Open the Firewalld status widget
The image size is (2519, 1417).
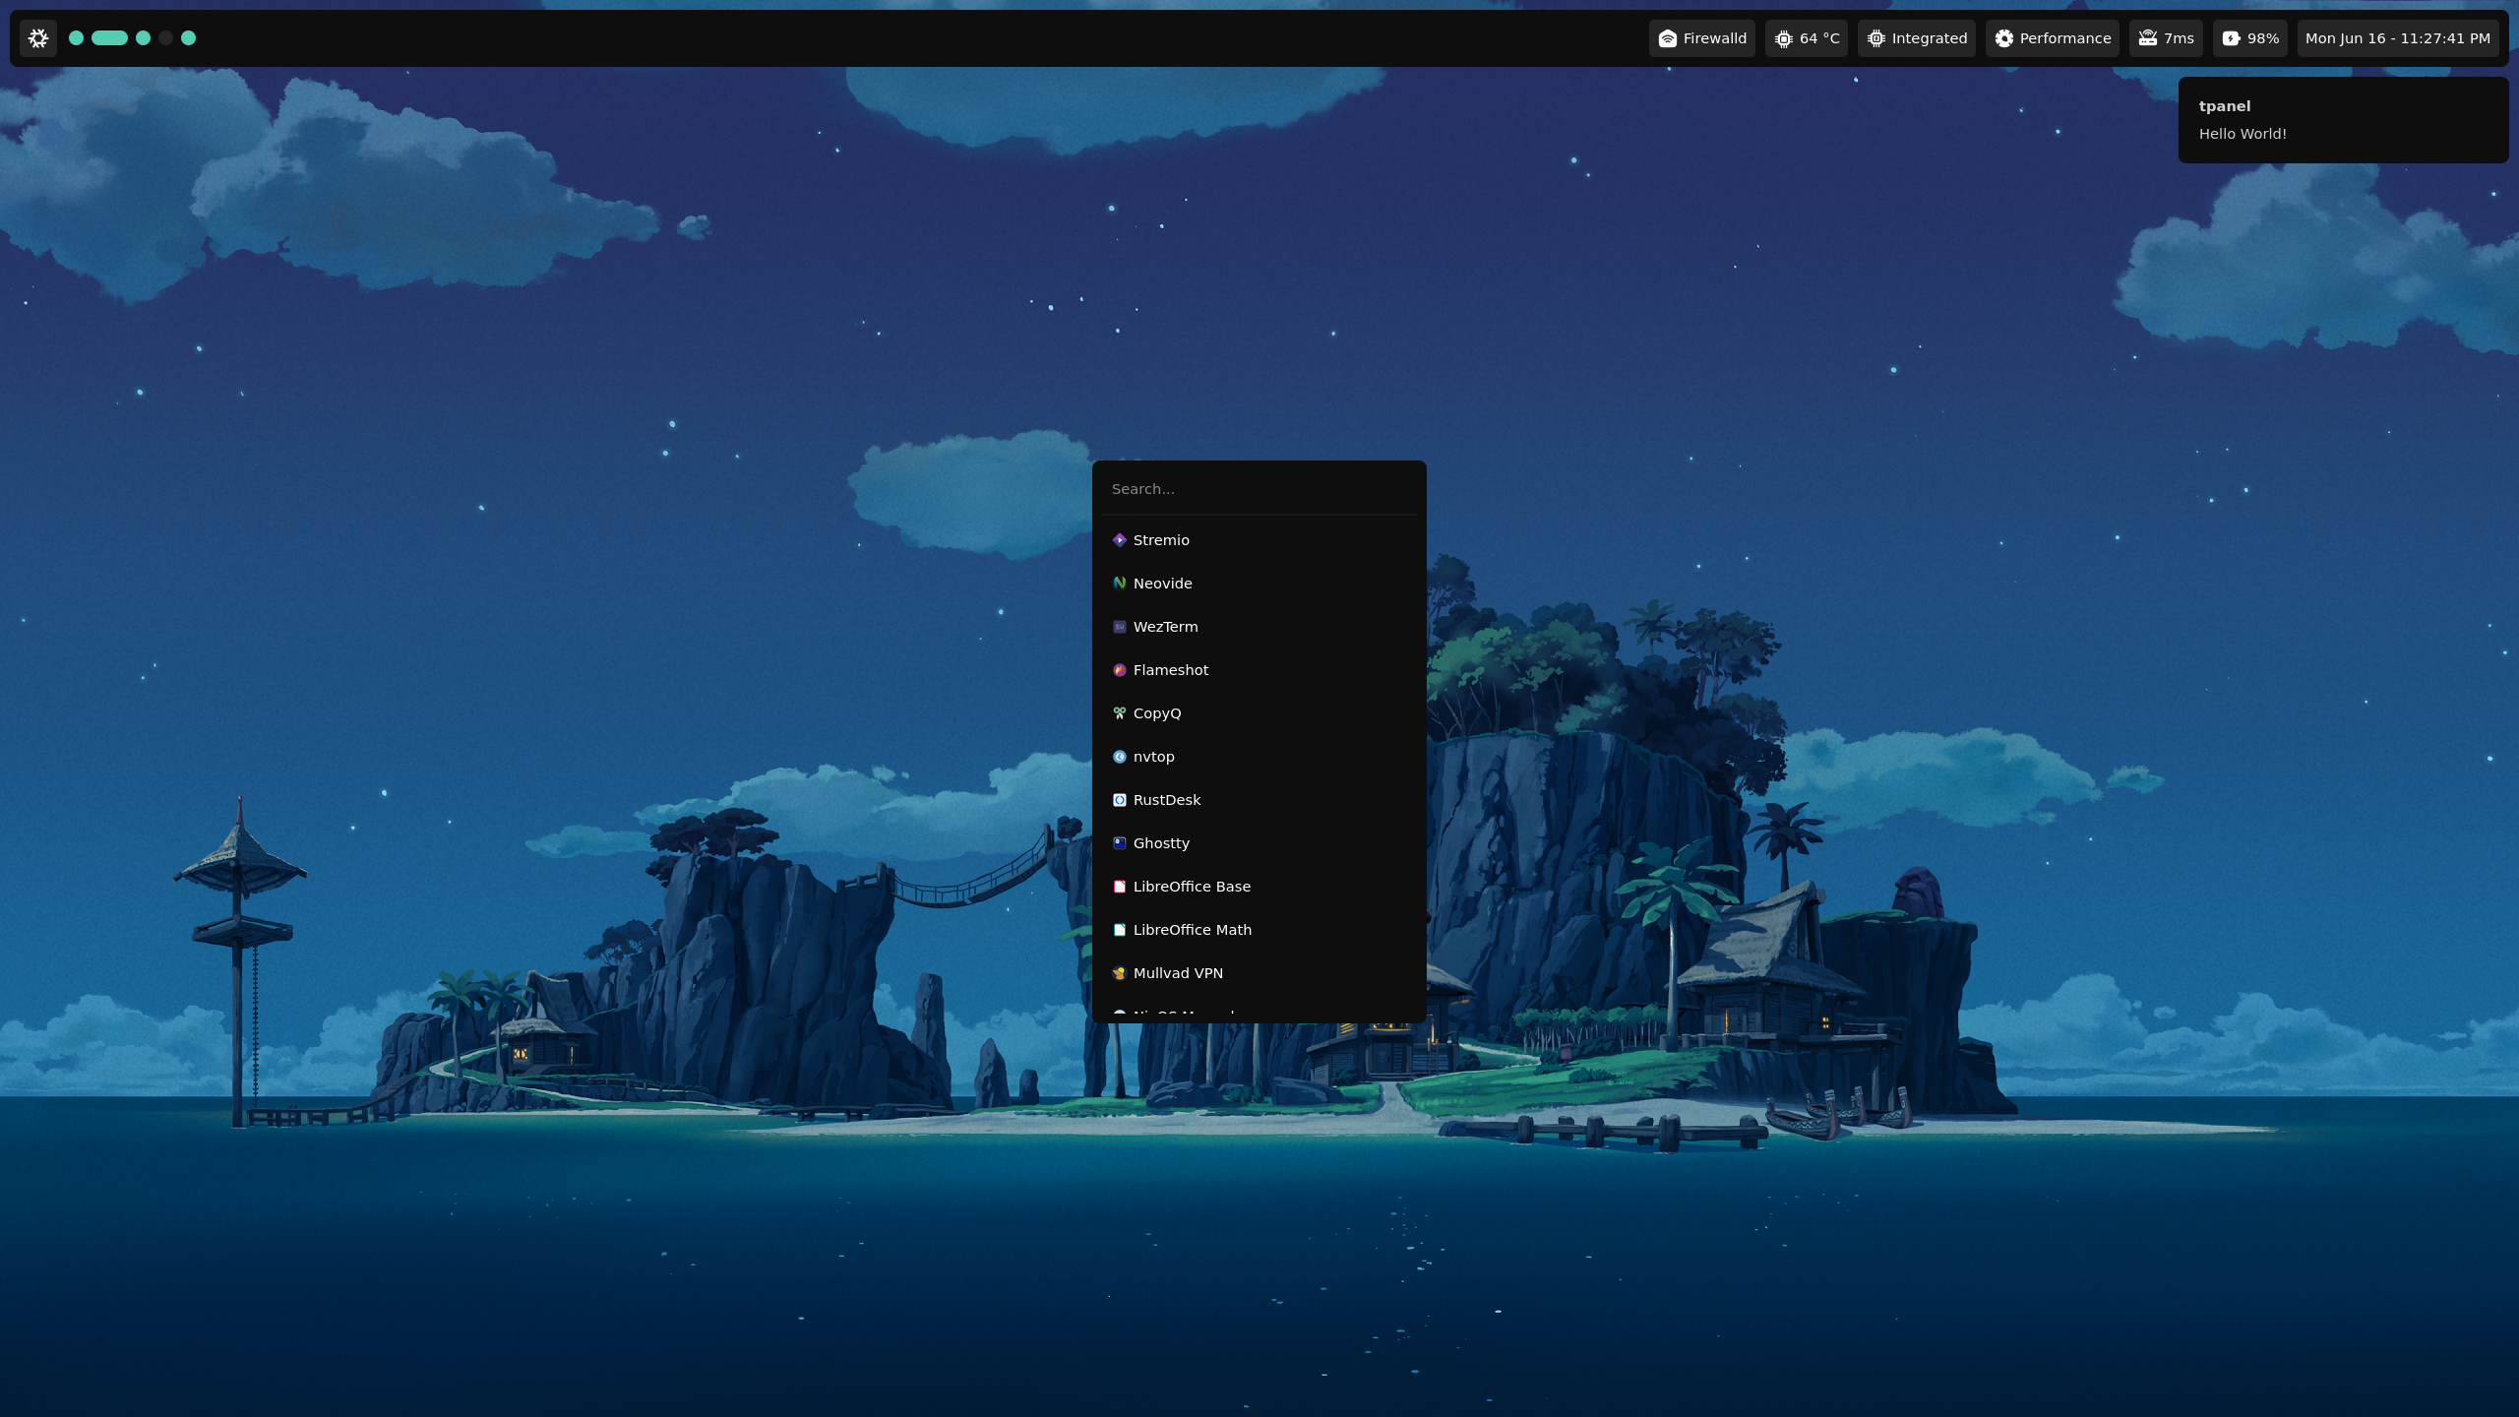(x=1701, y=38)
